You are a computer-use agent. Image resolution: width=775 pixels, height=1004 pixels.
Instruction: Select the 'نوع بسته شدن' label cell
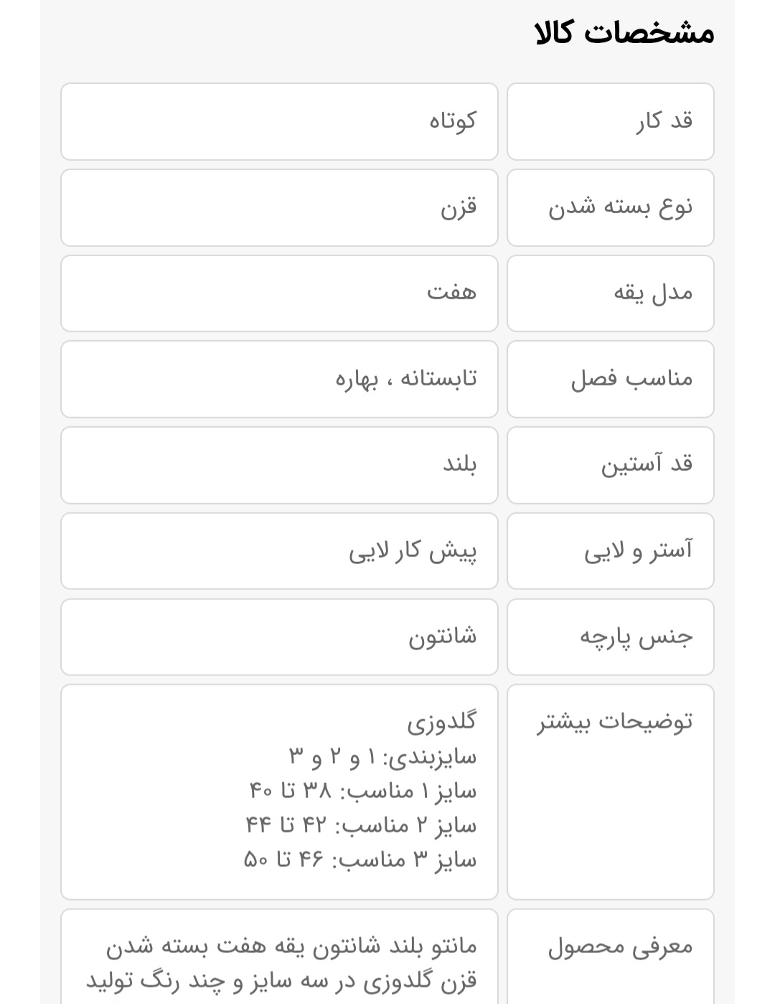610,207
